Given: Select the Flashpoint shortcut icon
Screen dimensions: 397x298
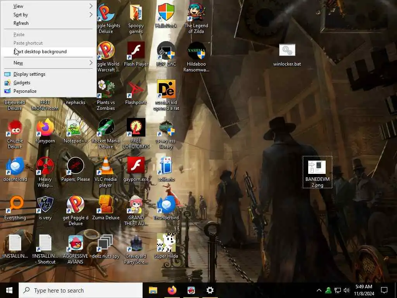Looking at the screenshot, I should [136, 89].
